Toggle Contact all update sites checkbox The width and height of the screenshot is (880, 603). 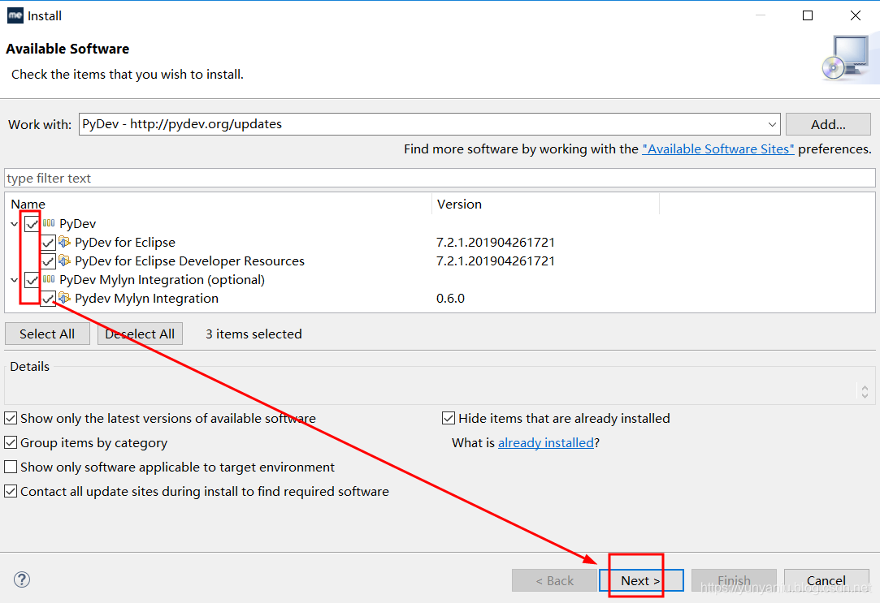11,492
